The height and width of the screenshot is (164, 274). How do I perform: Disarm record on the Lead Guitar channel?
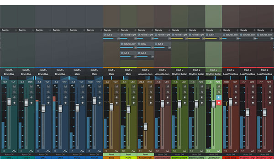[219, 103]
